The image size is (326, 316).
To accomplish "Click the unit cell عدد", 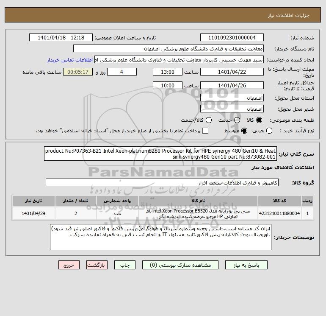I will (117, 213).
